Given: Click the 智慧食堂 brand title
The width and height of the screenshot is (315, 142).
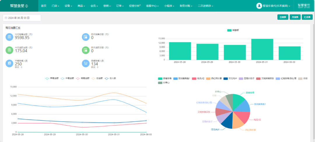Looking at the screenshot, I should (x=17, y=6).
